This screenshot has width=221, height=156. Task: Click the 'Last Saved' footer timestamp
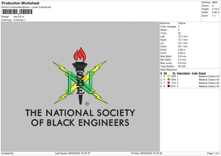[73, 153]
